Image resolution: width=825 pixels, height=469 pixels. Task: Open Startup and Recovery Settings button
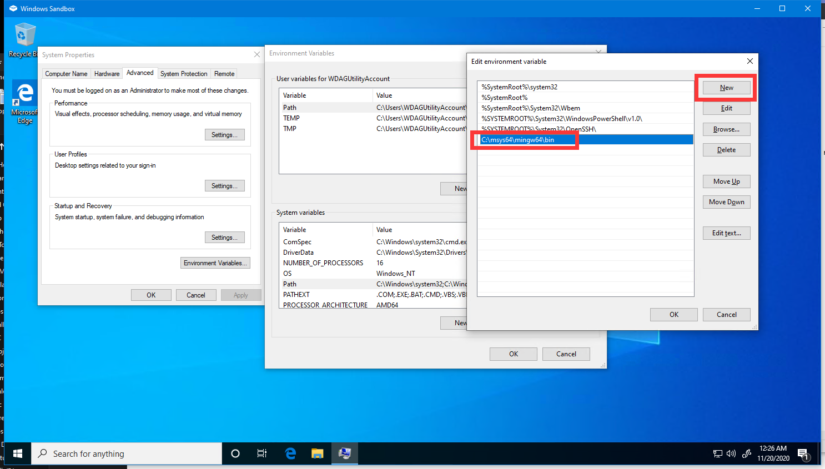224,238
